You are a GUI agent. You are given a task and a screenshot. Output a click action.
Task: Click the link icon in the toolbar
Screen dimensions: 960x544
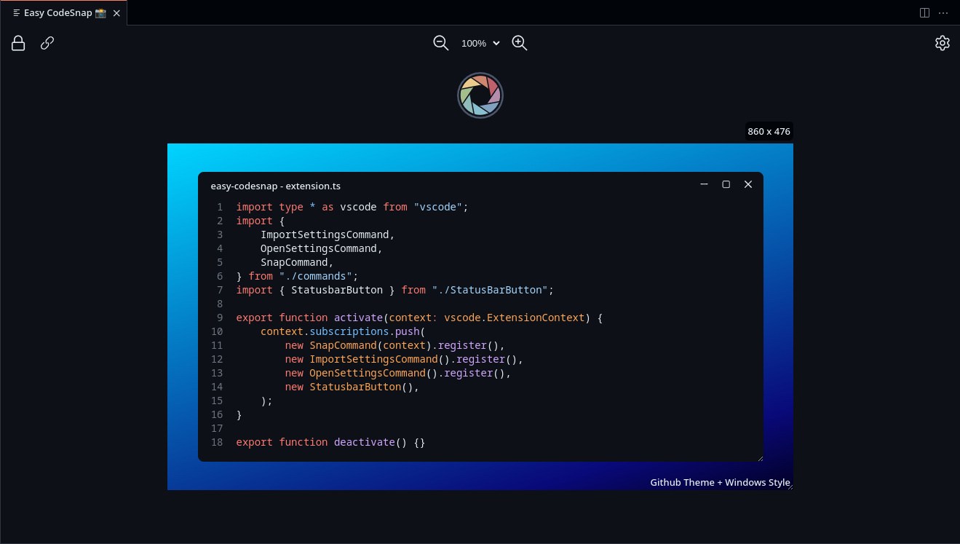tap(47, 43)
